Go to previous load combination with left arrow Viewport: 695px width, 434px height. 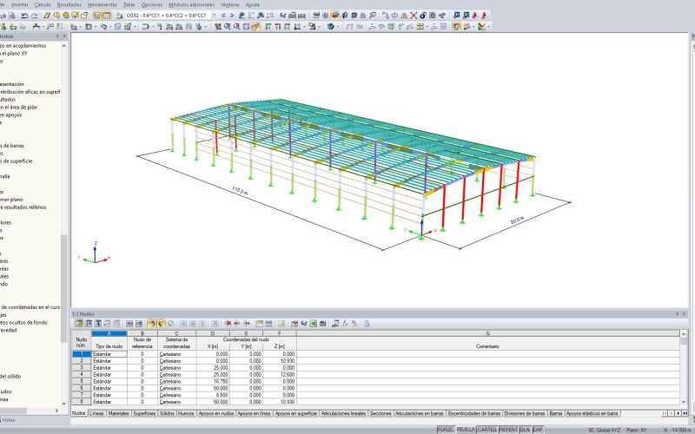pos(223,16)
